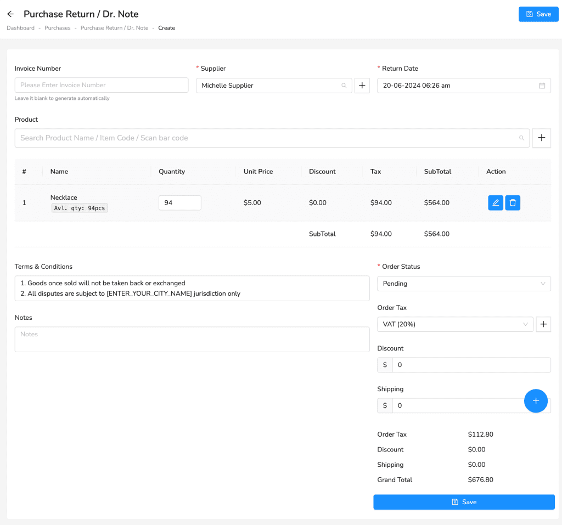Open the Order Tax VAT dropdown
562x525 pixels.
pos(455,324)
